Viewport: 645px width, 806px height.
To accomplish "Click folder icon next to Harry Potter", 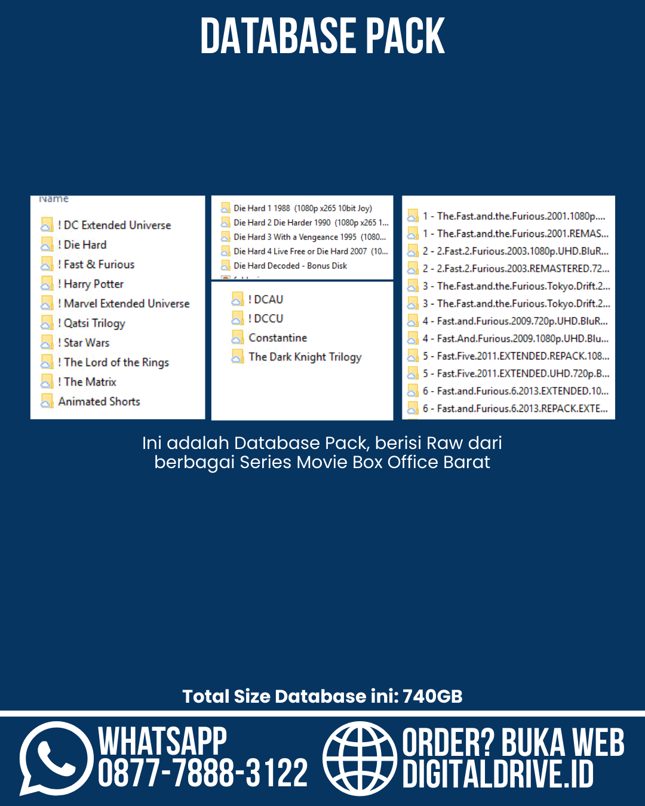I will pyautogui.click(x=47, y=284).
